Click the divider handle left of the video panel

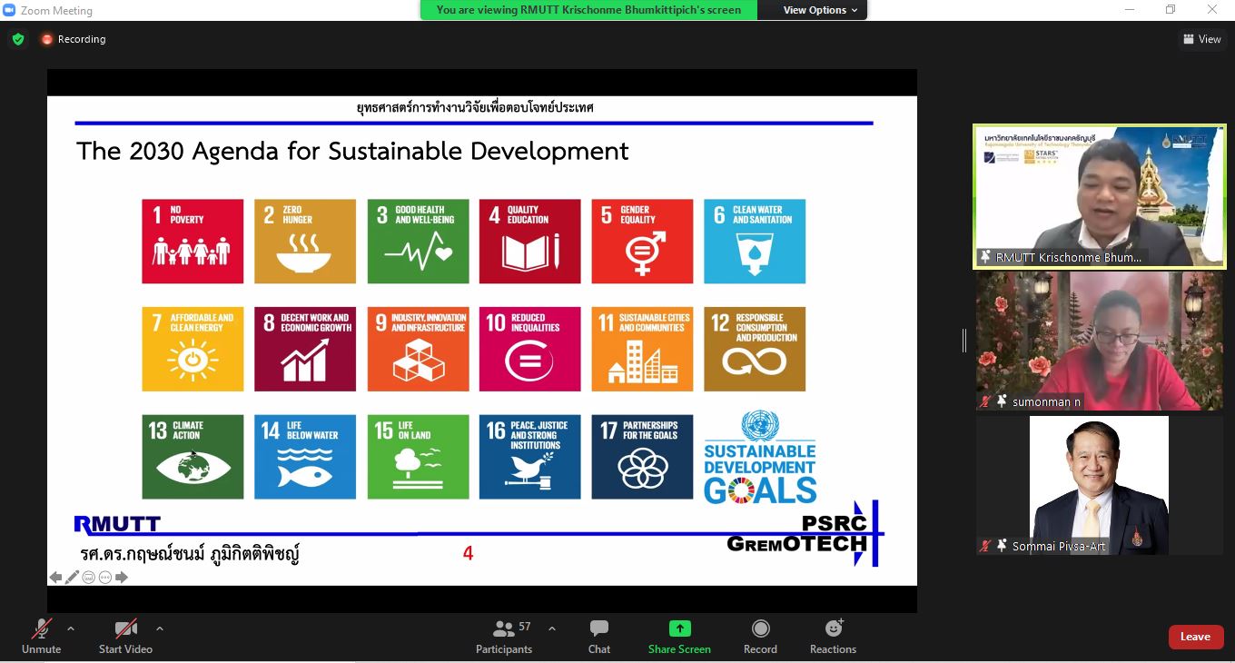[x=964, y=340]
